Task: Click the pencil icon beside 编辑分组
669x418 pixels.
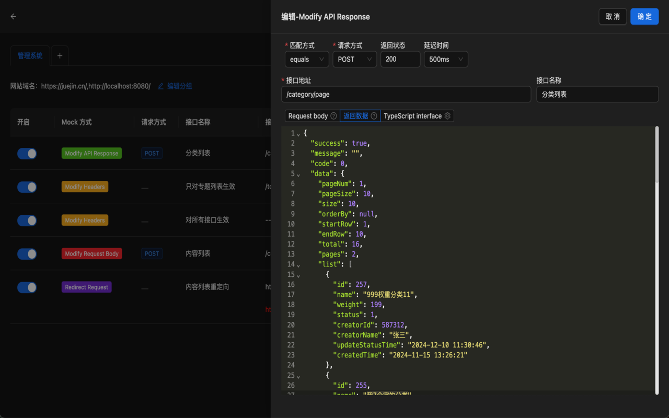Action: pyautogui.click(x=160, y=86)
